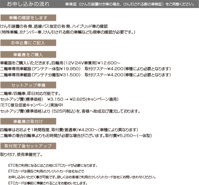Screen dimensions: 199x185
Task: Click the line beginning けん引装置の有・無
Action: click(54, 26)
